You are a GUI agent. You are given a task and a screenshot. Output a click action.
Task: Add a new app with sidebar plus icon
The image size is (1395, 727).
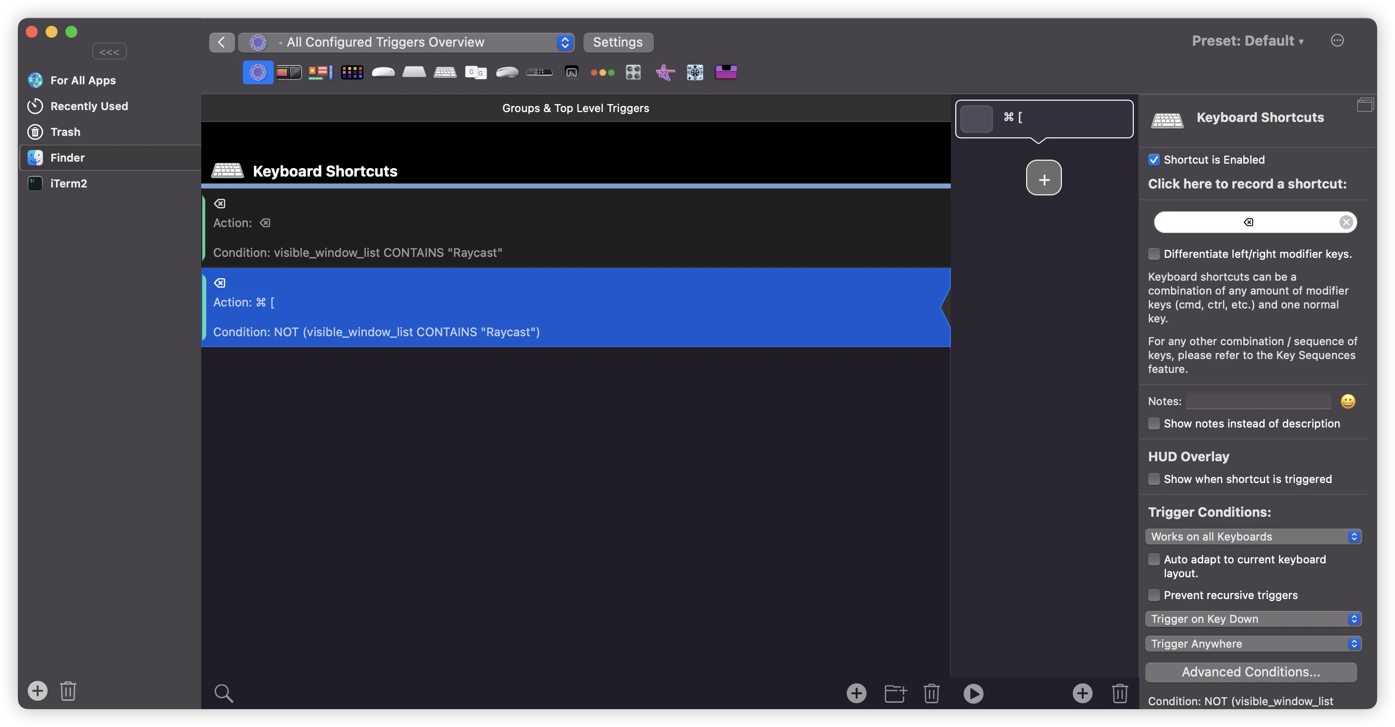coord(37,691)
